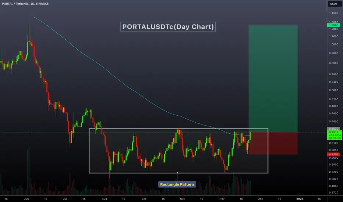Click the Rectangle Pattern callout label
This screenshot has height=202, width=343.
pos(177,184)
